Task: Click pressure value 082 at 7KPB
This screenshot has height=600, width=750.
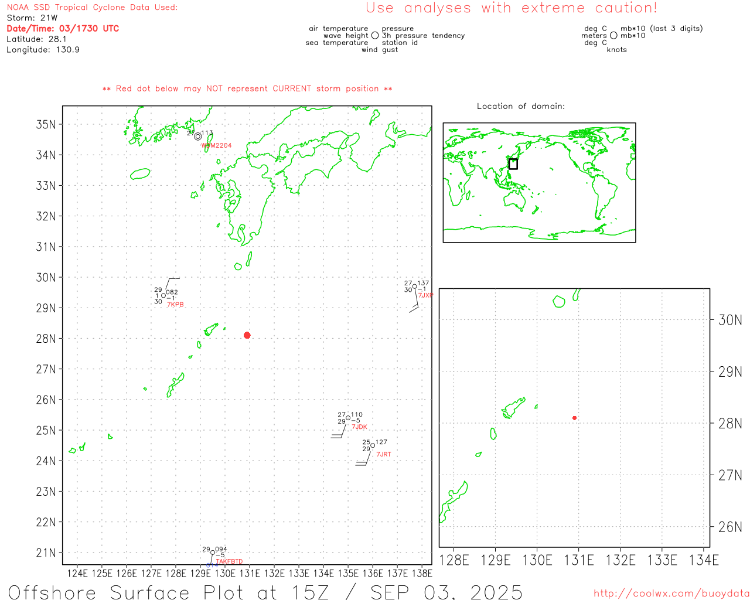Action: point(172,292)
